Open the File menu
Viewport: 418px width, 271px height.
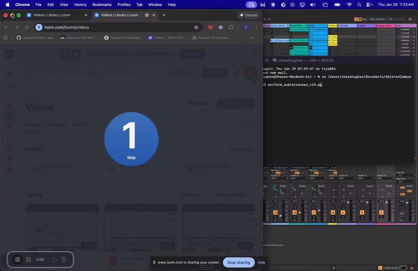pos(39,5)
